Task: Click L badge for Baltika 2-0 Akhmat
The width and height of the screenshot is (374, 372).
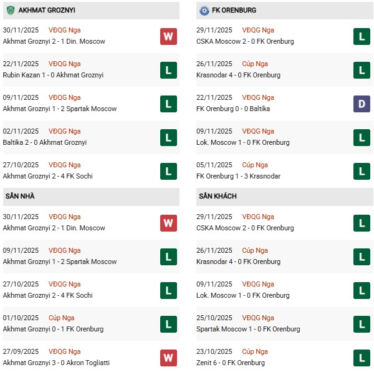Action: pyautogui.click(x=168, y=137)
